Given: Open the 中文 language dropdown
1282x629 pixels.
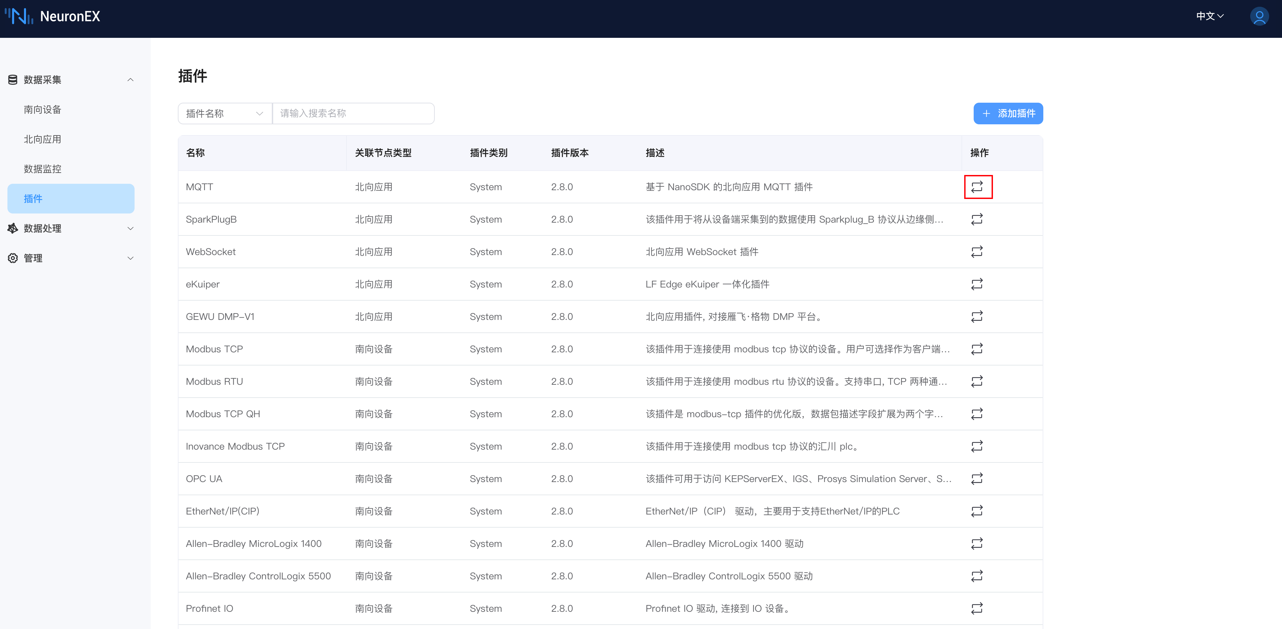Looking at the screenshot, I should [1209, 17].
